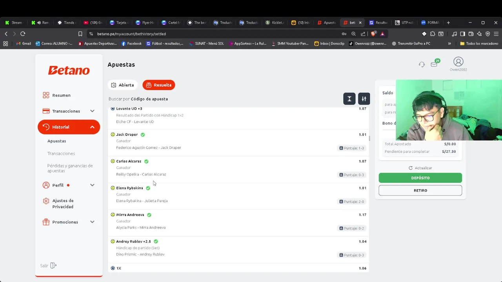Open Transacciones under Historial

click(61, 154)
